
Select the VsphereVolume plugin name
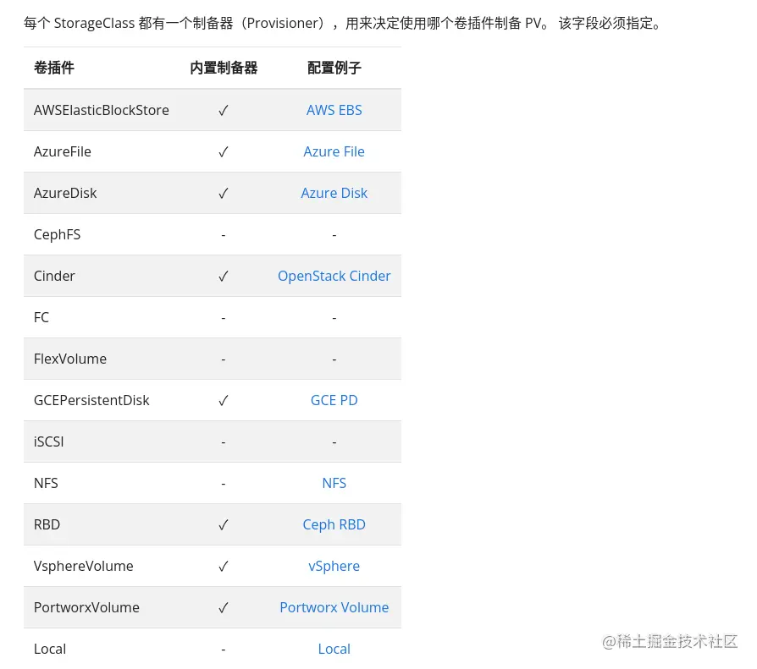(84, 567)
